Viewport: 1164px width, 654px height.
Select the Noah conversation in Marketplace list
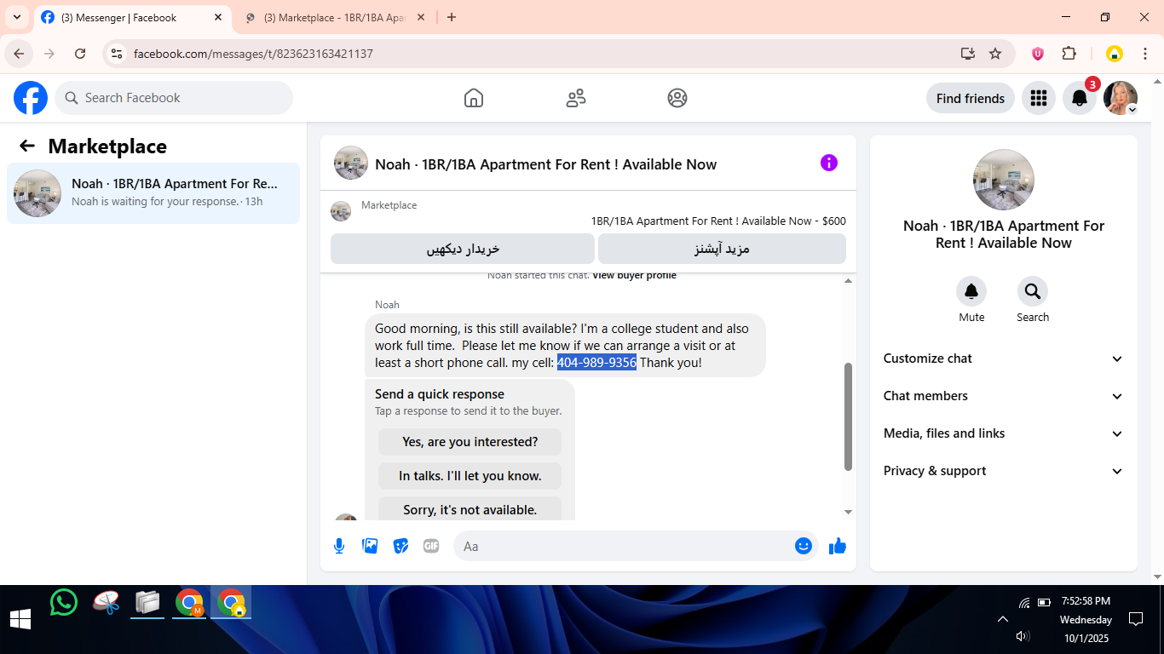(x=153, y=193)
